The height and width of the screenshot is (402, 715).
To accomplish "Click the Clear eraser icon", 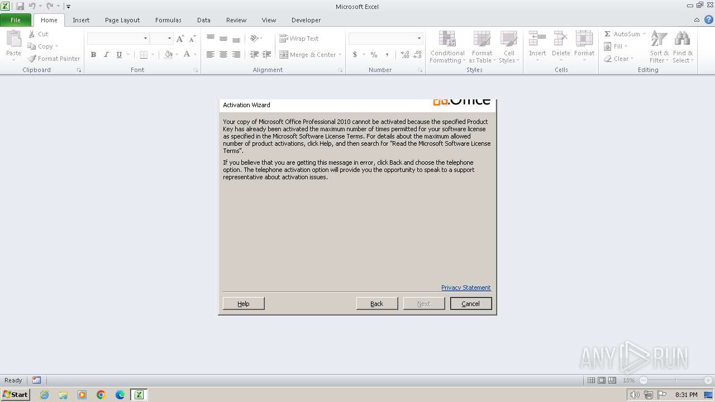I will click(608, 59).
